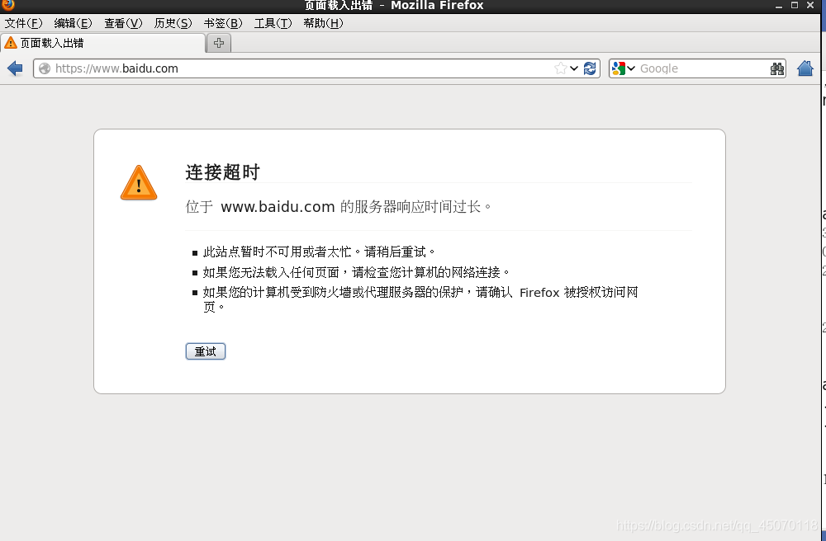Minimize the Firefox window
Viewport: 826px width, 541px height.
(x=779, y=5)
